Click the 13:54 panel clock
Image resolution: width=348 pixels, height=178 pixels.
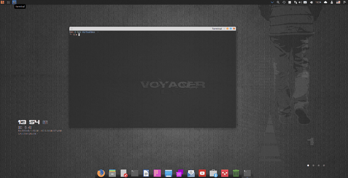coord(318,2)
